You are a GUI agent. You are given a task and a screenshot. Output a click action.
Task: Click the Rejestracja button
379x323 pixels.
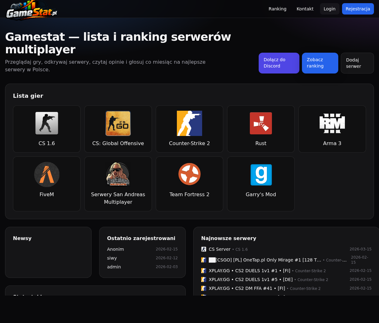pos(358,9)
